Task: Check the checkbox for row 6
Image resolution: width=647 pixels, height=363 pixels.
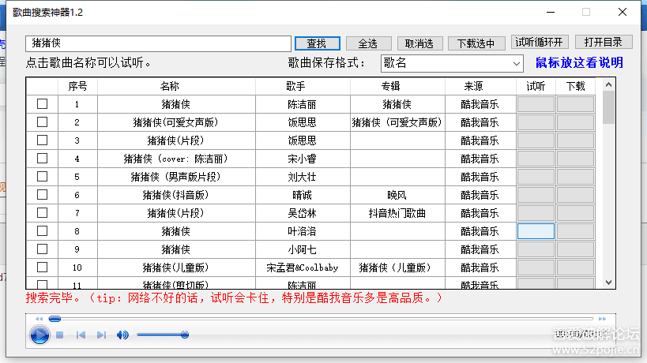Action: pyautogui.click(x=42, y=194)
